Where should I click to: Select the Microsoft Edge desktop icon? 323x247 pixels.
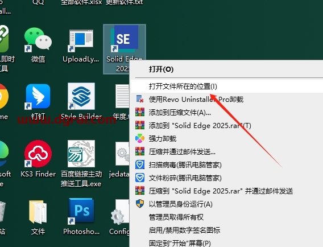(x=4, y=154)
